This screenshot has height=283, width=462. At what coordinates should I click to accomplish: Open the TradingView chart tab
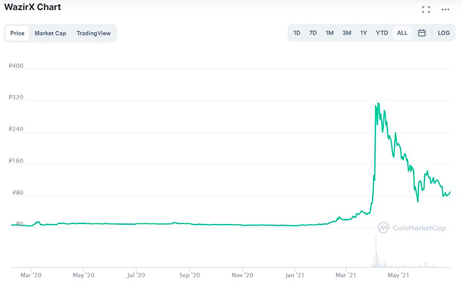click(x=94, y=33)
